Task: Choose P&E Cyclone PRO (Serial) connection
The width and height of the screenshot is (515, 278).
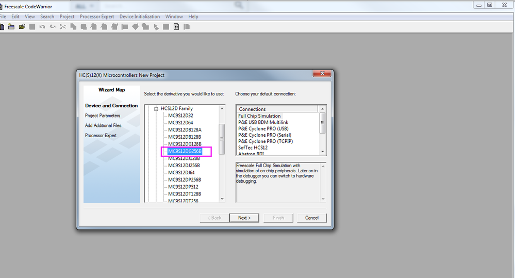Action: (x=265, y=135)
